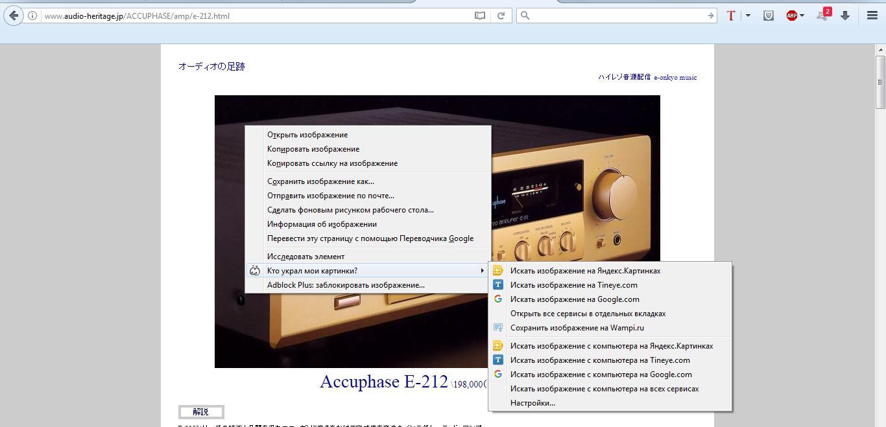Select 'Сделать фоновым рисунком рабочего стола...'
The width and height of the screenshot is (886, 427).
click(x=368, y=210)
